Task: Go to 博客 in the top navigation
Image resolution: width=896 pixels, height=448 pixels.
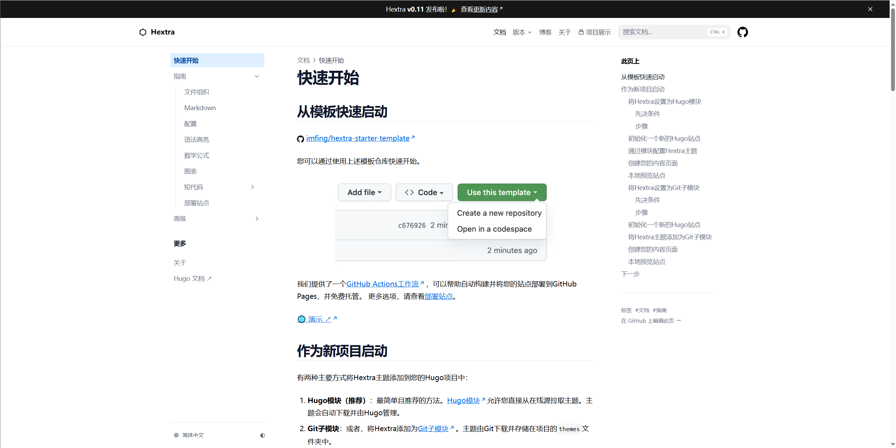Action: 545,32
